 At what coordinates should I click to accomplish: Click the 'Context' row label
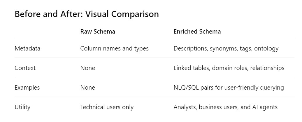point(25,68)
